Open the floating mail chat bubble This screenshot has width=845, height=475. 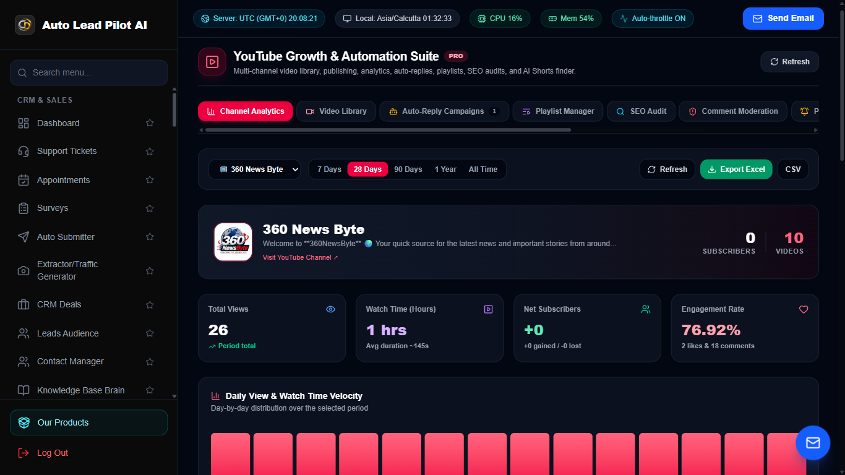click(x=813, y=443)
